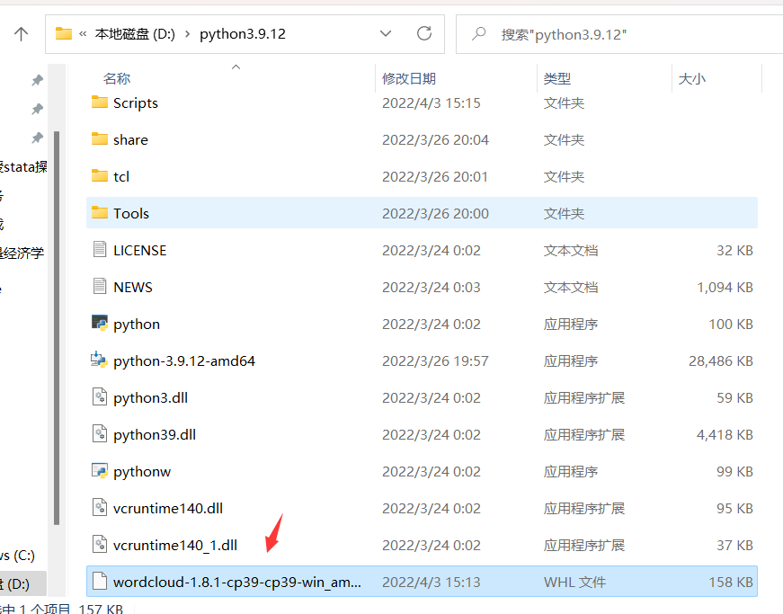The image size is (783, 614).
Task: Select the tcl folder icon
Action: (x=100, y=175)
